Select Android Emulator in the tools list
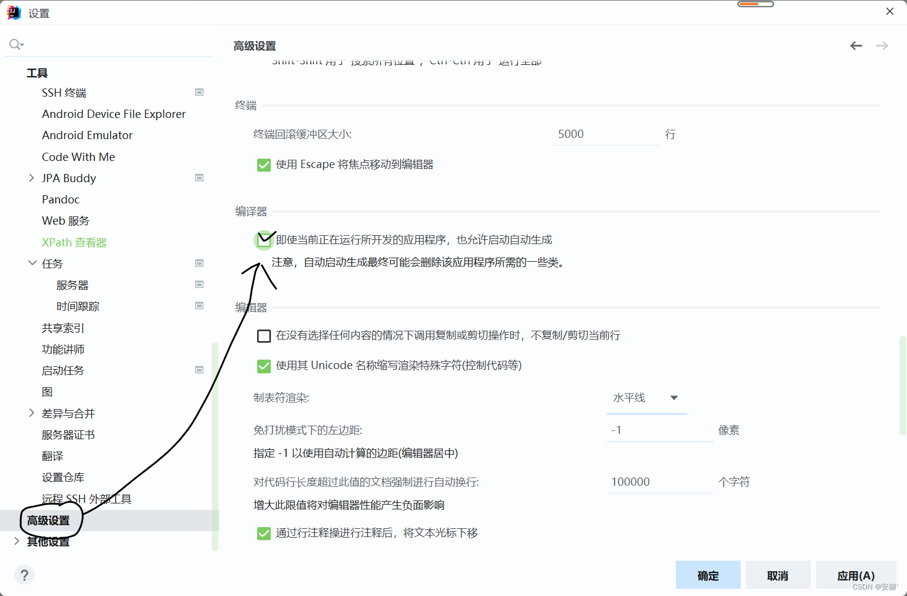 tap(87, 134)
